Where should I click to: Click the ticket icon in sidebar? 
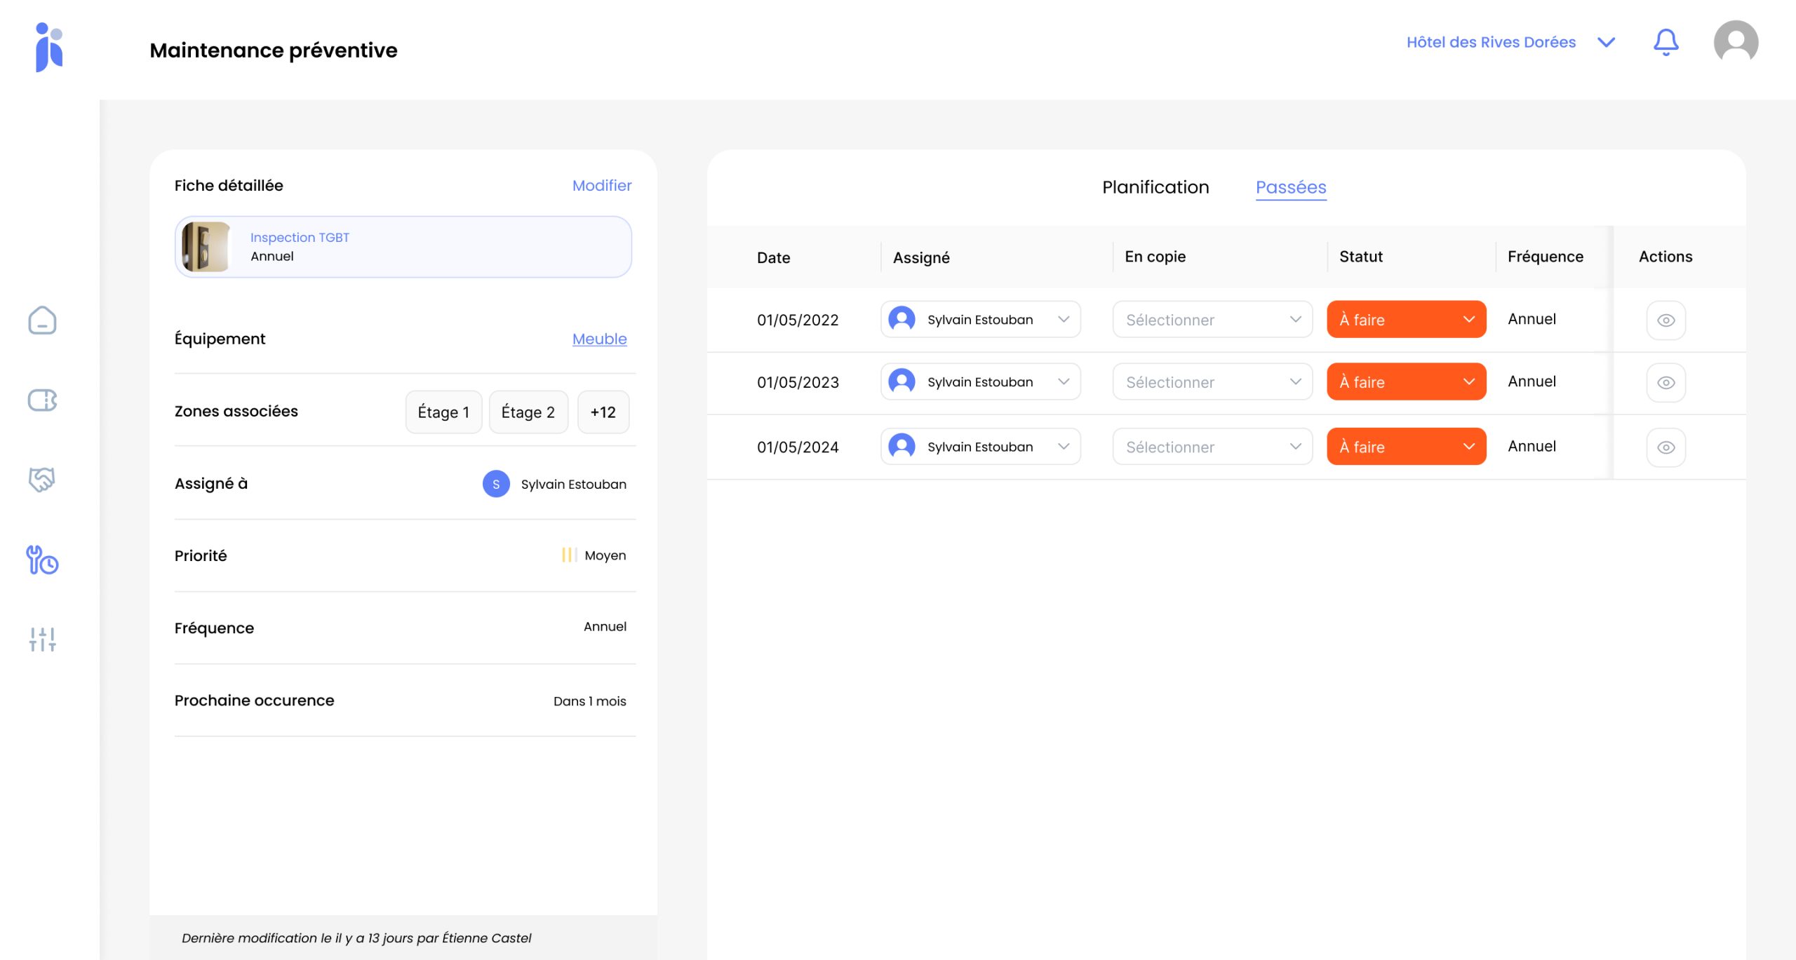[42, 400]
